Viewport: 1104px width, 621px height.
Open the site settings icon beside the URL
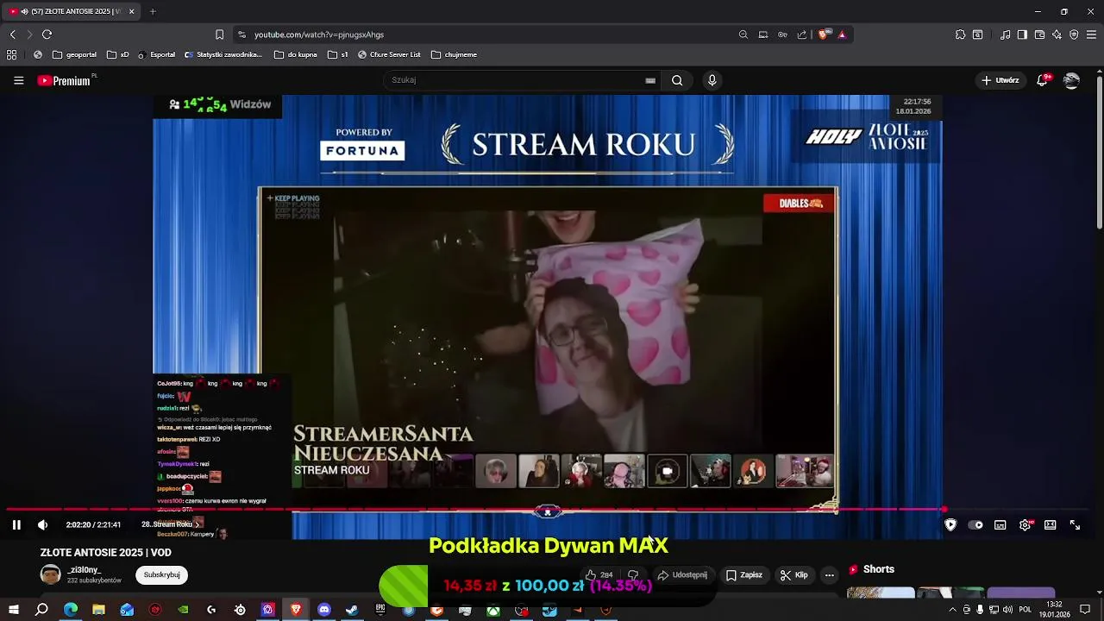[241, 34]
